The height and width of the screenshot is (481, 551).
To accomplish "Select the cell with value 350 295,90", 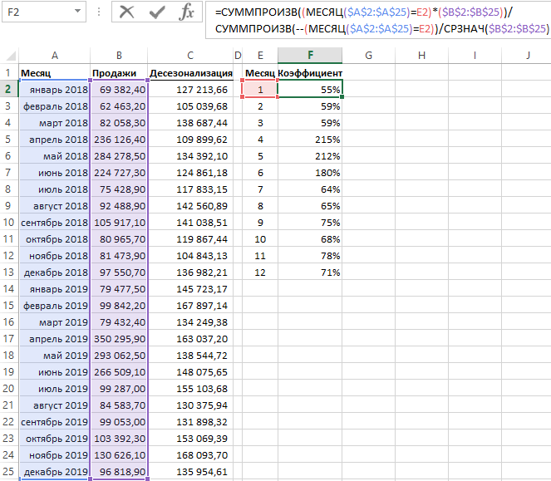I will coord(119,339).
